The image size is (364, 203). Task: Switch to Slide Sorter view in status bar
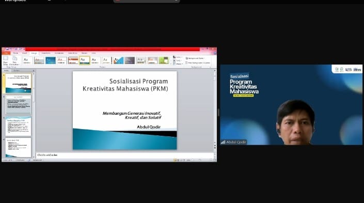pyautogui.click(x=178, y=160)
